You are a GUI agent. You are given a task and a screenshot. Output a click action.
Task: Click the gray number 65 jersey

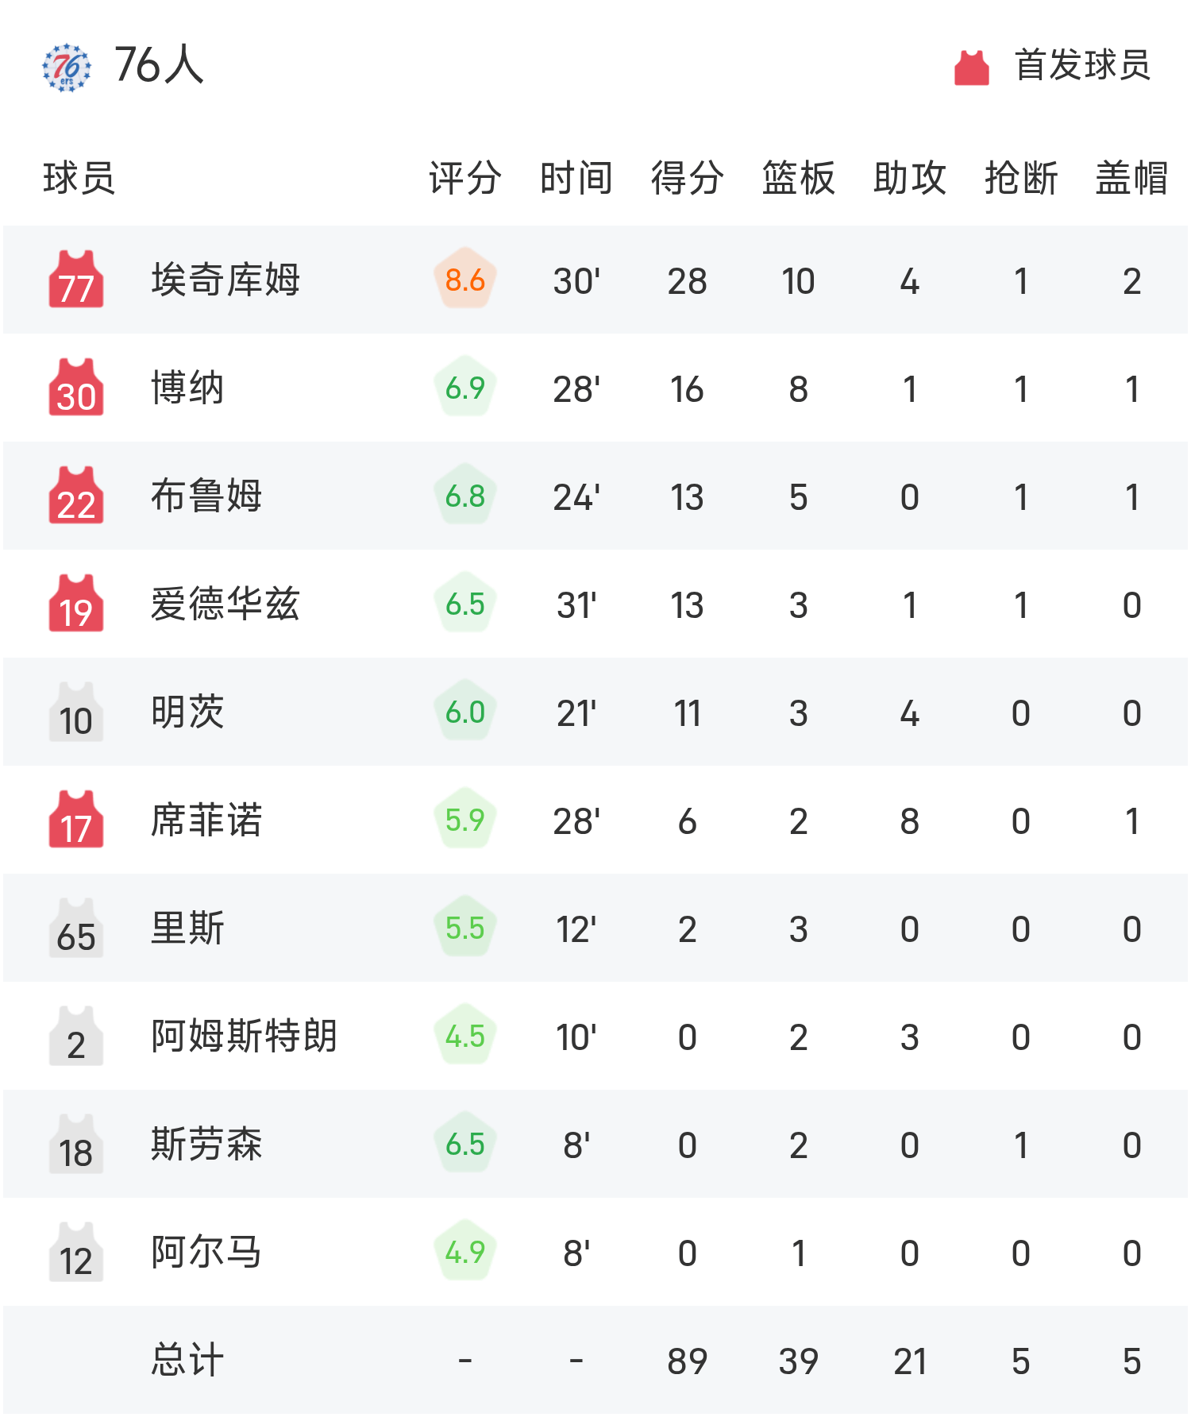coord(76,928)
